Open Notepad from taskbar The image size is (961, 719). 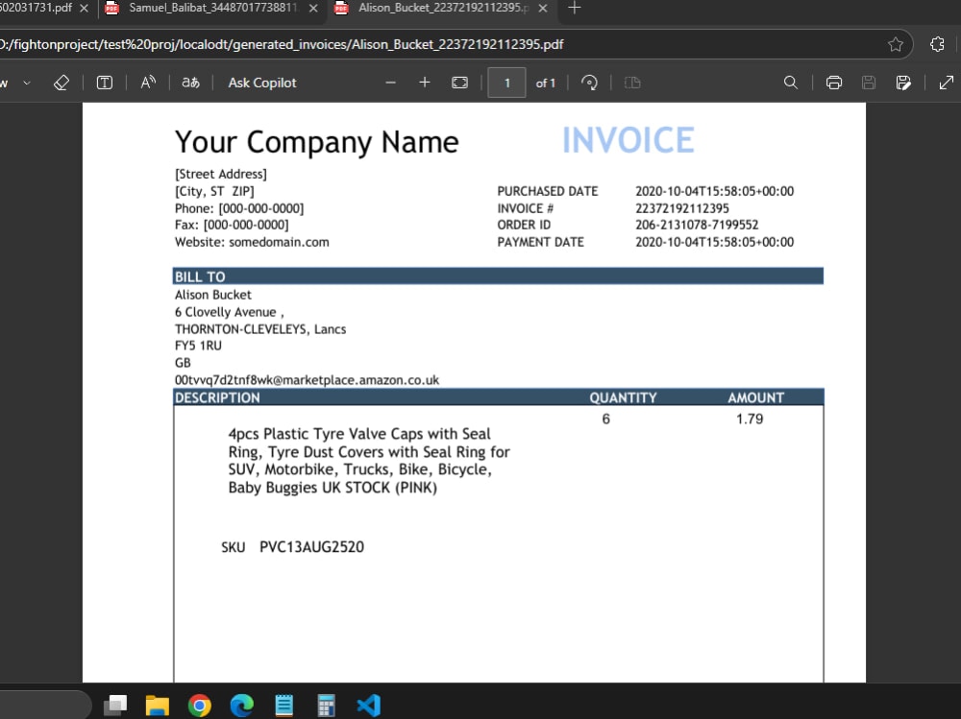coord(283,706)
